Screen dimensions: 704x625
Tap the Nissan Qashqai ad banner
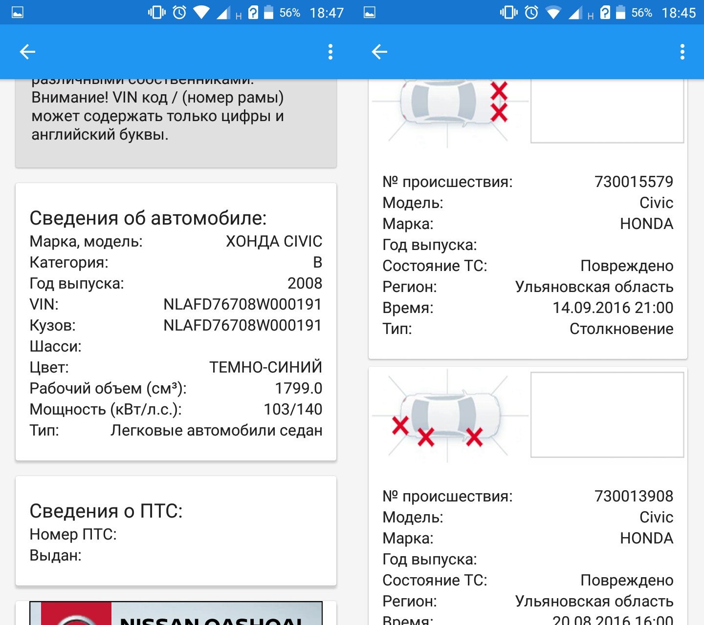[176, 613]
